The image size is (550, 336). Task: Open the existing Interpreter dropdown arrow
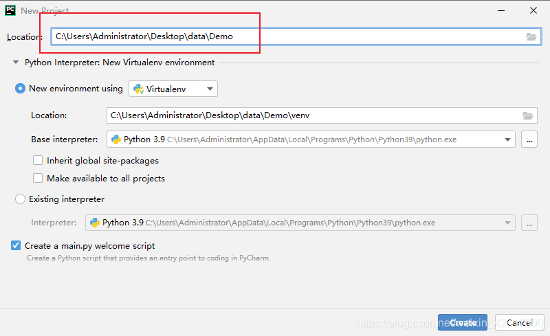click(x=508, y=223)
